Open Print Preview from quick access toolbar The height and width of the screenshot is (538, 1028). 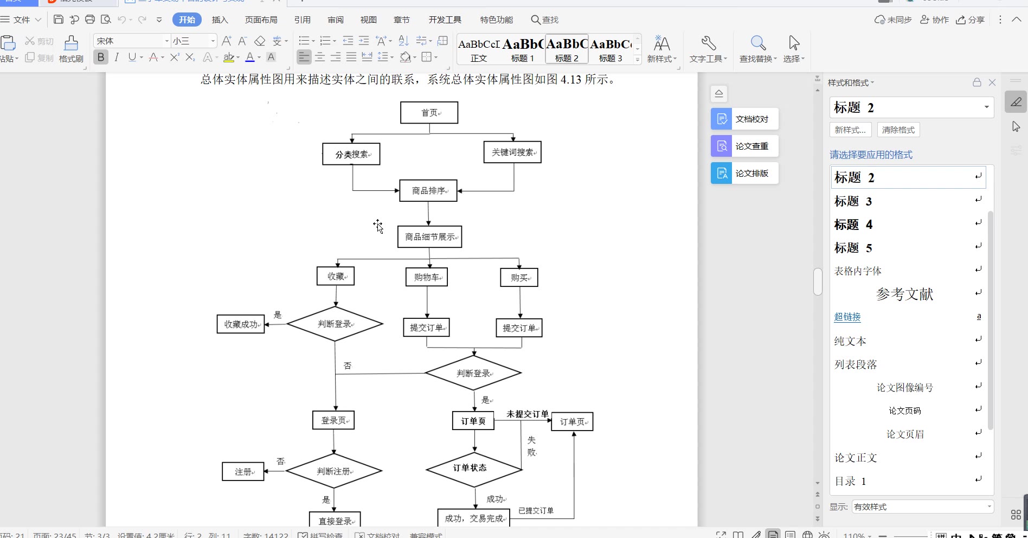click(106, 20)
